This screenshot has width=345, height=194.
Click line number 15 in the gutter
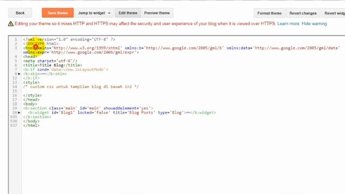[x=15, y=91]
